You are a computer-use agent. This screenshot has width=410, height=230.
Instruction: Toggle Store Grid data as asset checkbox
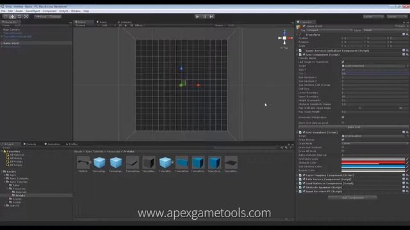pyautogui.click(x=343, y=123)
